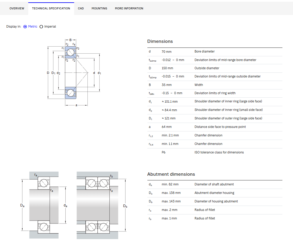Click the min. 2.1 mm chamfer value
This screenshot has width=293, height=242.
[x=170, y=135]
